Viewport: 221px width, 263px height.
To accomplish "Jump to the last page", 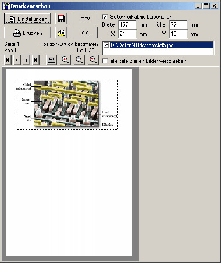I will tap(35, 60).
